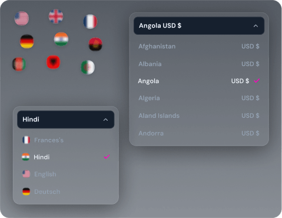
Task: Click the pink checkmark beside Angola
Action: click(257, 81)
